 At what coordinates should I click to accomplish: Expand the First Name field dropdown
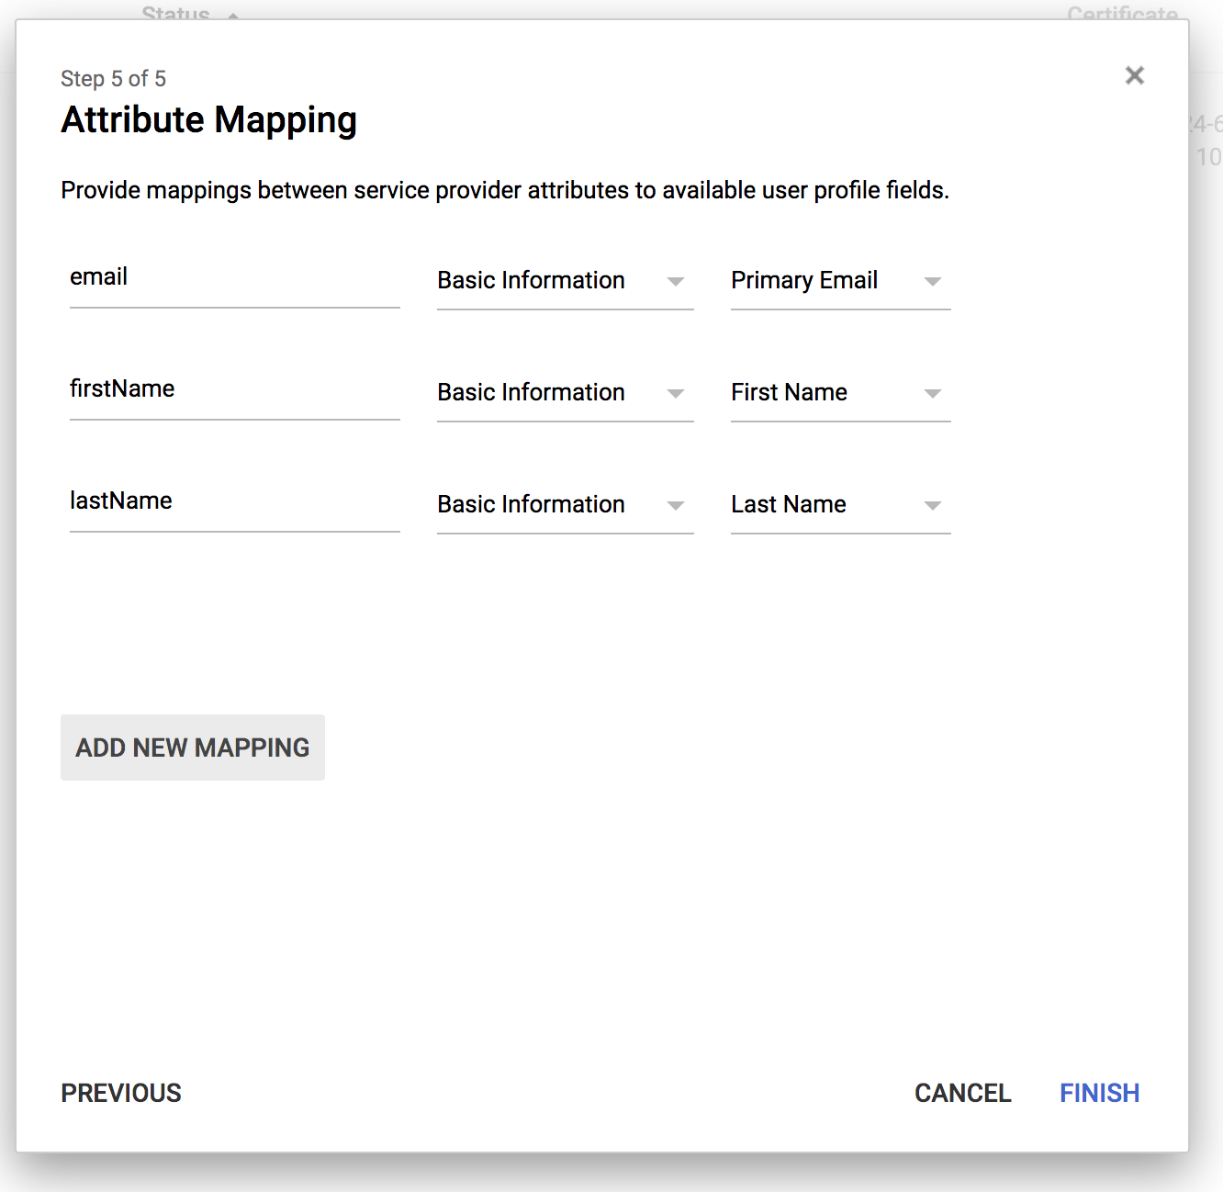[x=839, y=393]
